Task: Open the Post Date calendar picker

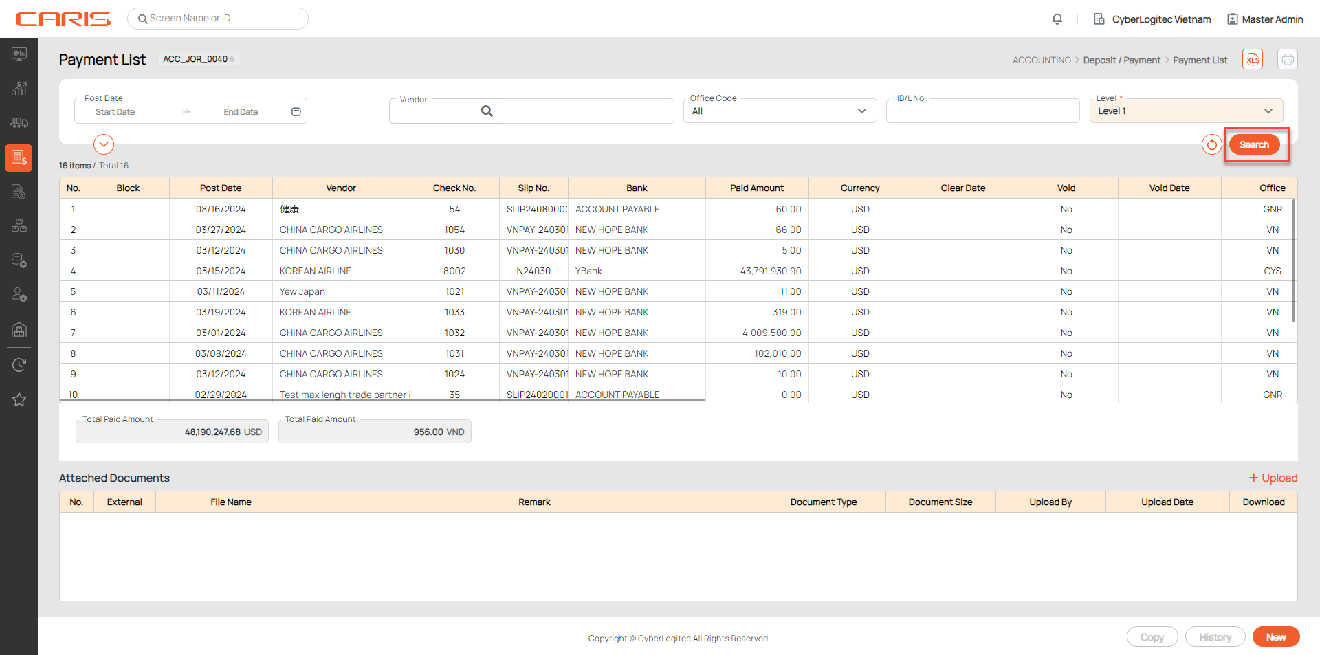Action: (x=296, y=111)
